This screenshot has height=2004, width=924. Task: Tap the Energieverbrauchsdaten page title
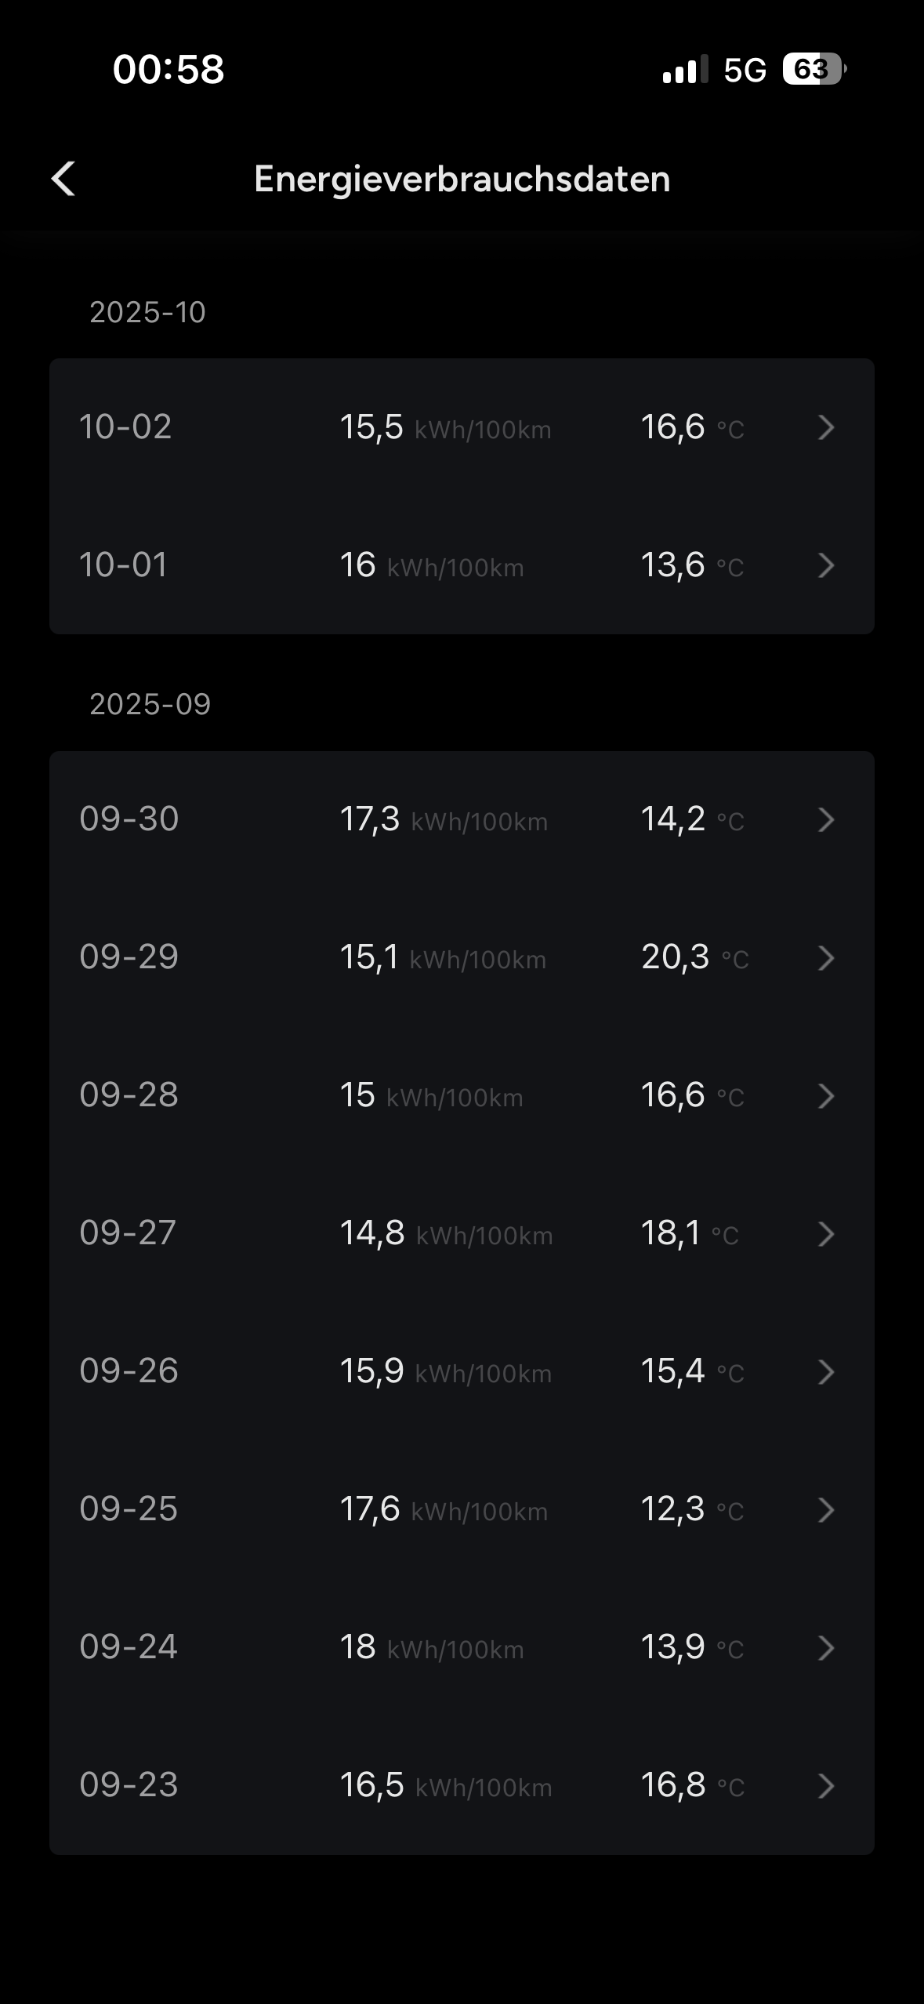click(x=462, y=179)
